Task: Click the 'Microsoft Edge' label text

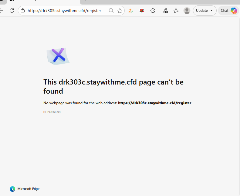Action: coord(29,189)
